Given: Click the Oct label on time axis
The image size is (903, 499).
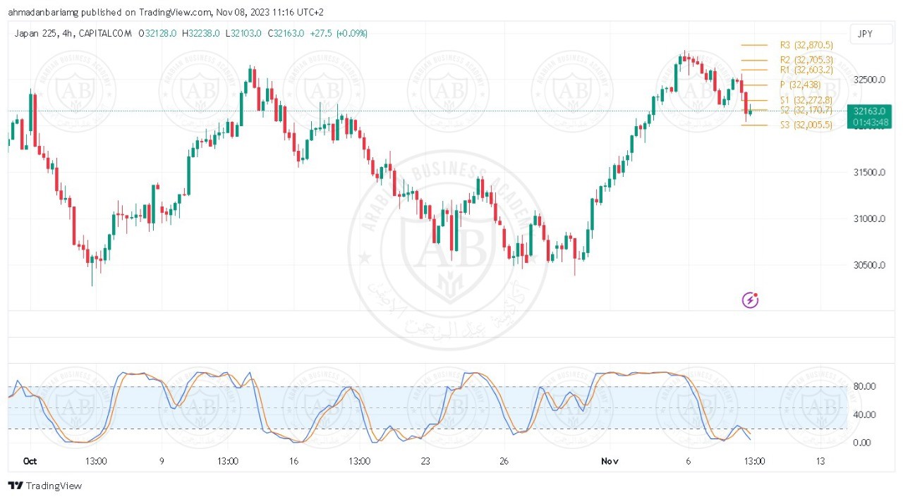Looking at the screenshot, I should [30, 461].
